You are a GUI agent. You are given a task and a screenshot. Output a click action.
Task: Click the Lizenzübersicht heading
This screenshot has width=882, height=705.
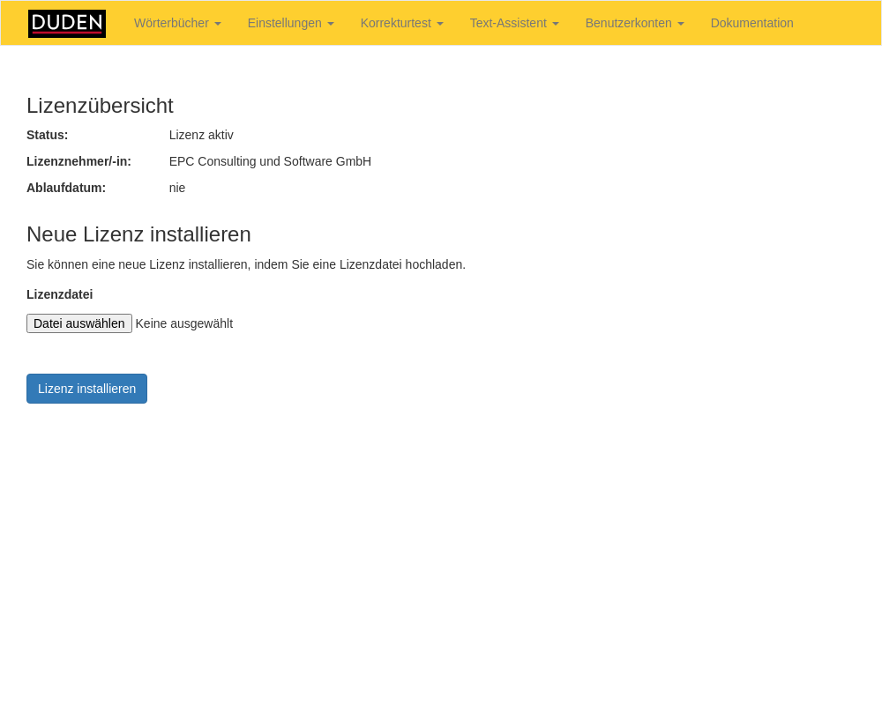coord(100,106)
